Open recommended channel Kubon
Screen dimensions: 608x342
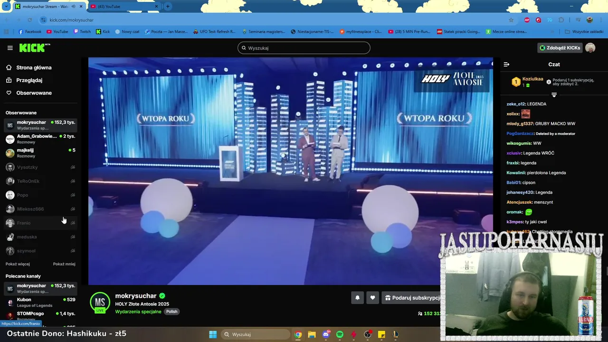pos(40,303)
